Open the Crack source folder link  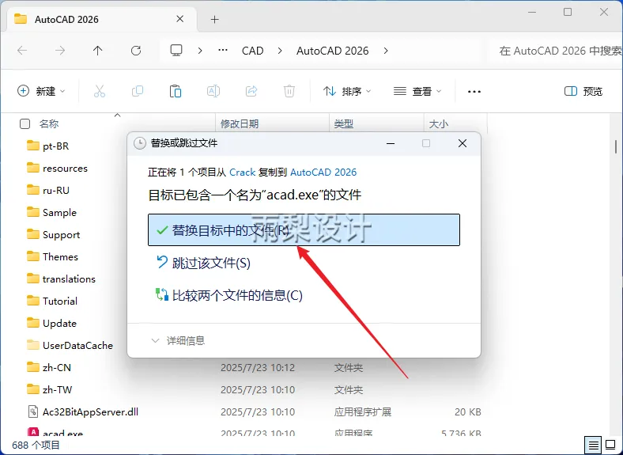[243, 173]
